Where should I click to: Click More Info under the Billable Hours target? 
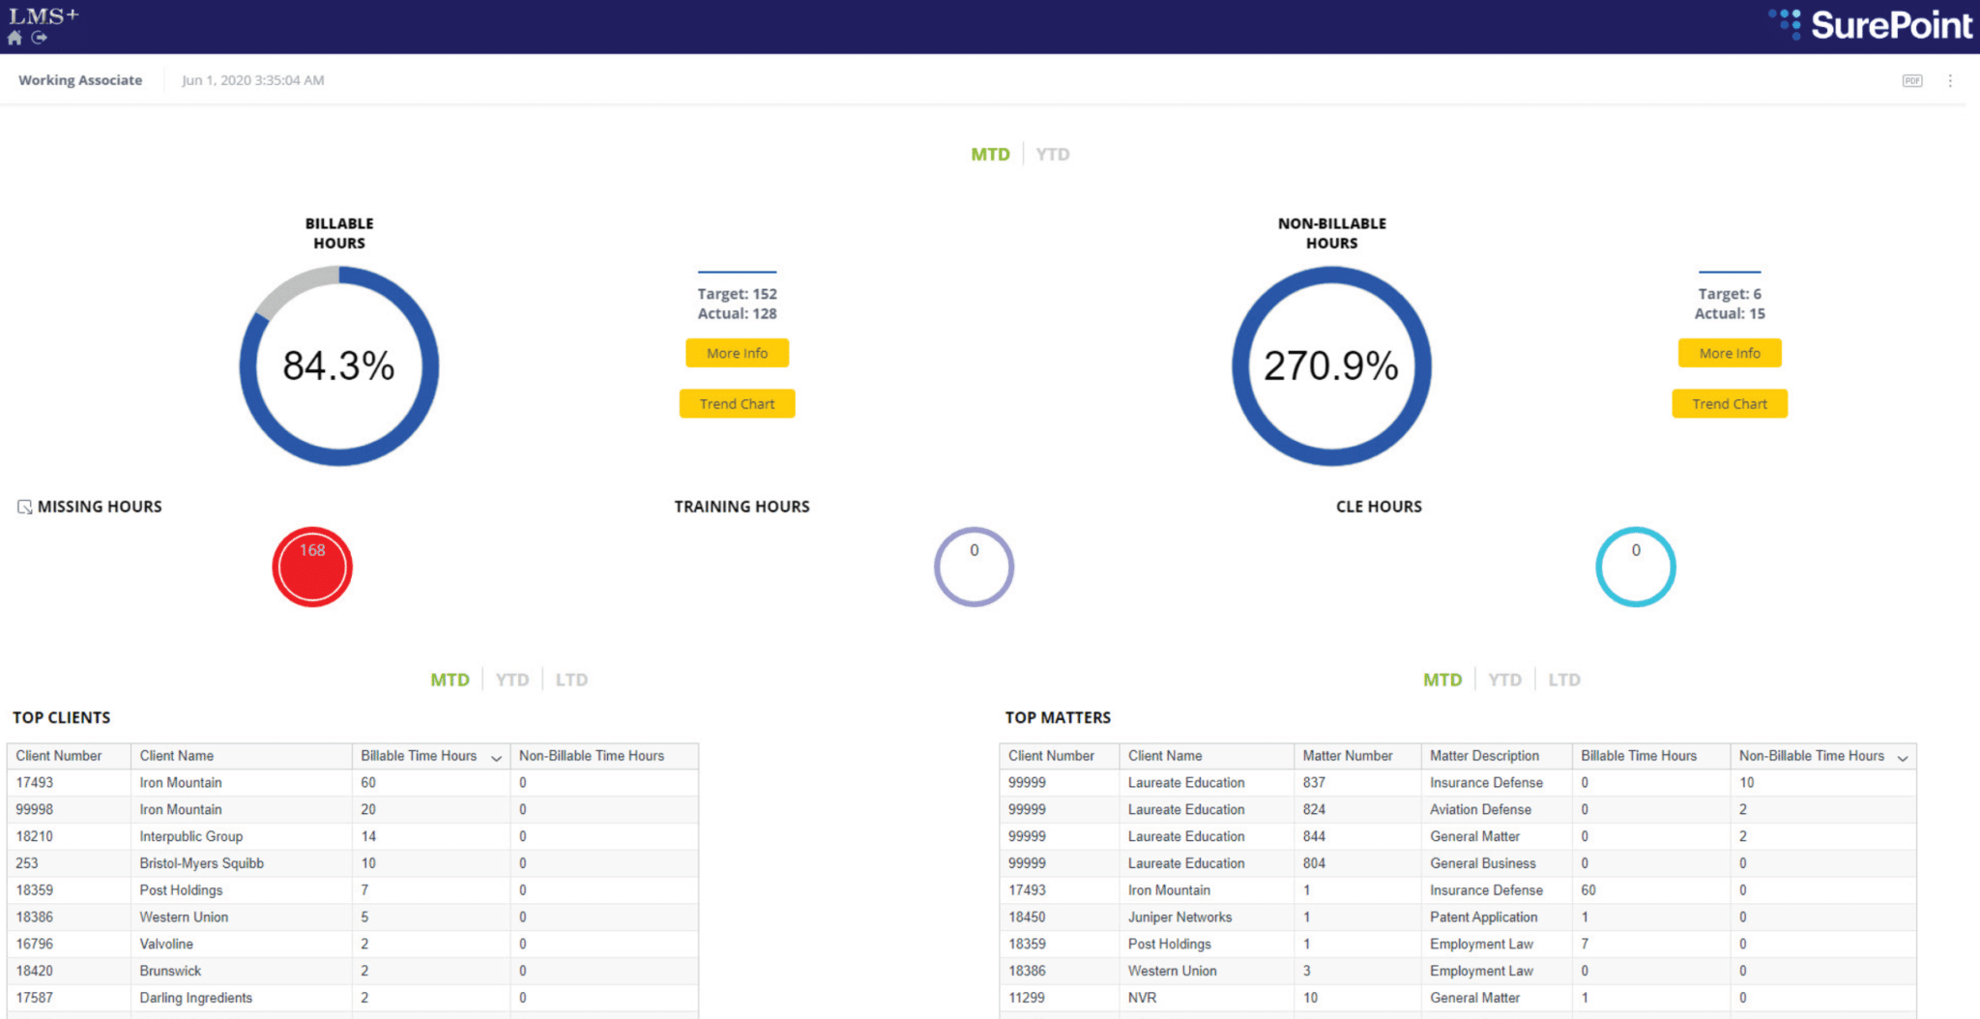pyautogui.click(x=737, y=353)
